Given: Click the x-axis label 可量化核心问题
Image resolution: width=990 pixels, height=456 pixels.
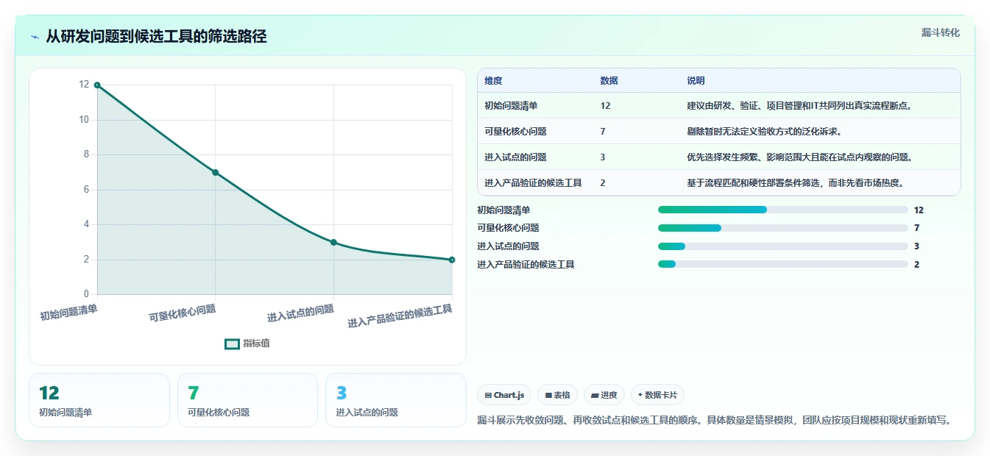Looking at the screenshot, I should [x=183, y=313].
